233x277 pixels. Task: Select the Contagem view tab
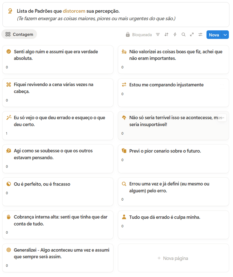pos(19,34)
